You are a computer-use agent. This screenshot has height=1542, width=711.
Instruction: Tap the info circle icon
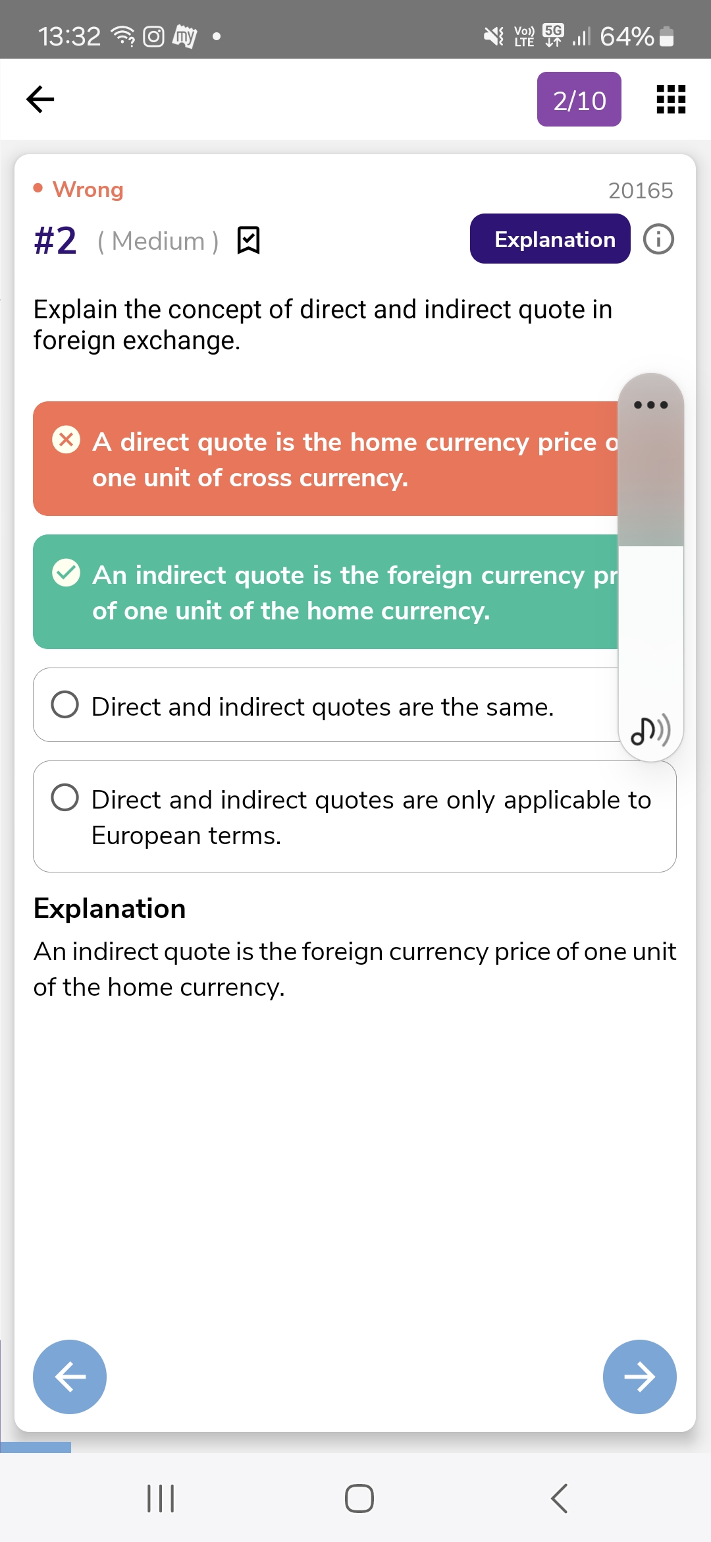click(x=658, y=239)
